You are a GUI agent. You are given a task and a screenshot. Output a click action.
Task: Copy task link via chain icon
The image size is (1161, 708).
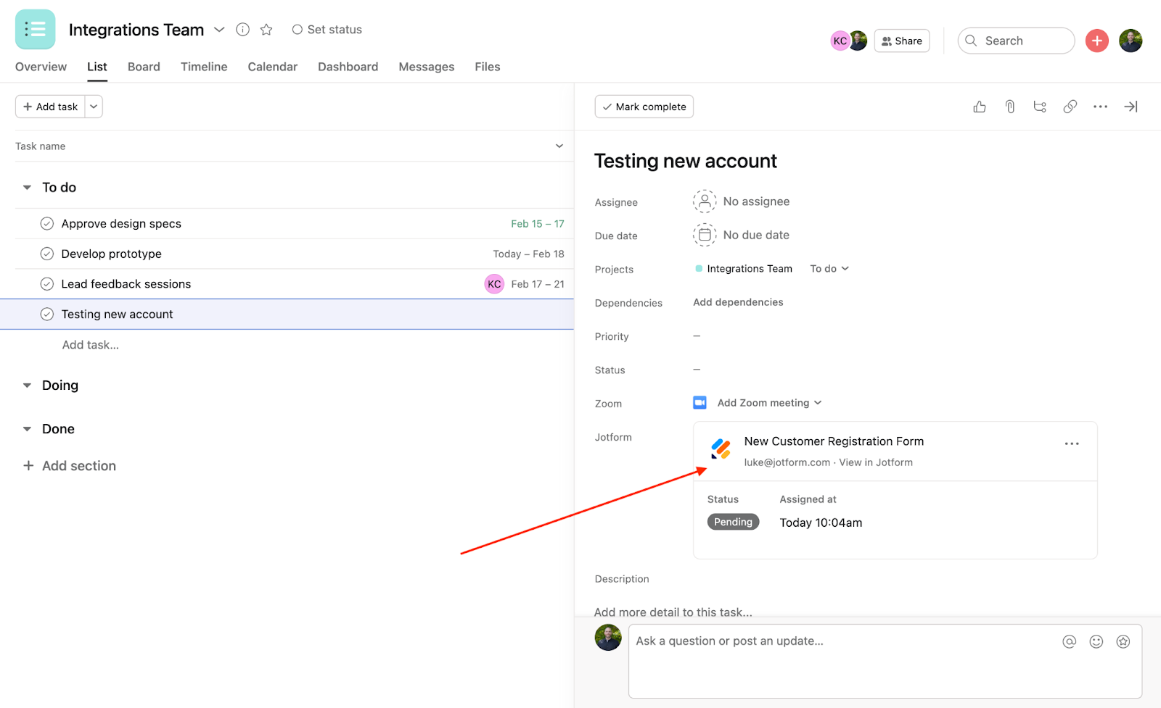pyautogui.click(x=1070, y=107)
